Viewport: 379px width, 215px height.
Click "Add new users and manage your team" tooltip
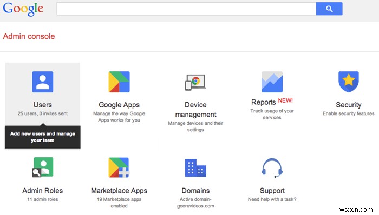[x=43, y=137]
